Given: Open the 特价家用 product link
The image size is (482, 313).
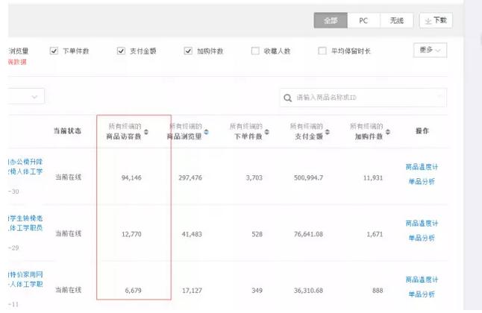Looking at the screenshot, I should 25,279.
